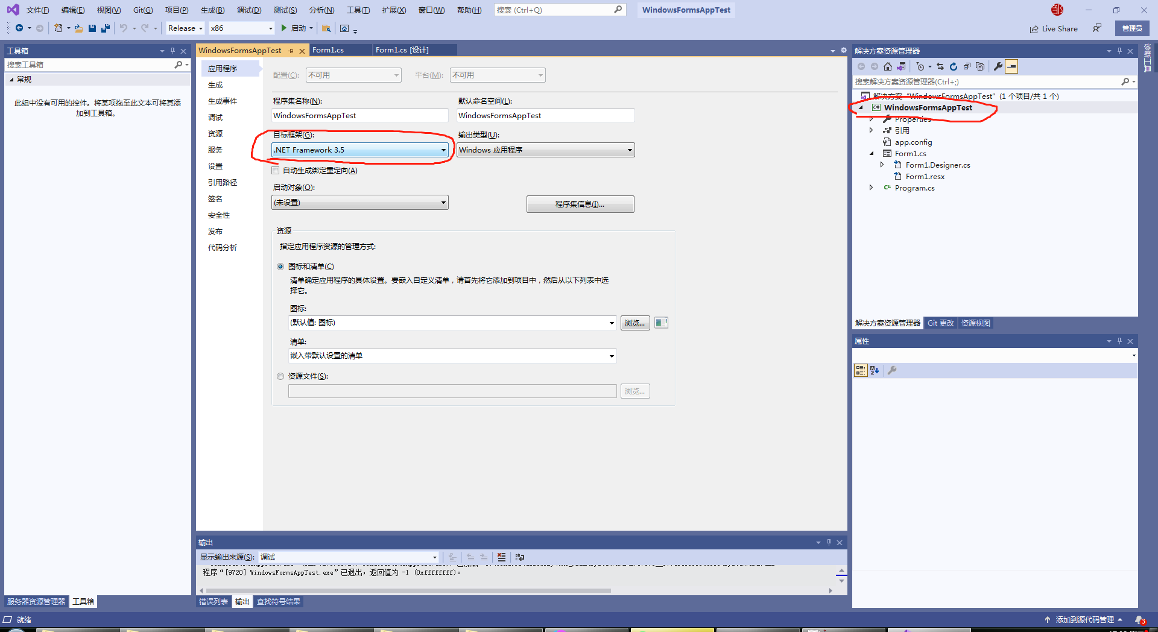Viewport: 1158px width, 632px height.
Task: Open the Release configuration dropdown
Action: [x=185, y=28]
